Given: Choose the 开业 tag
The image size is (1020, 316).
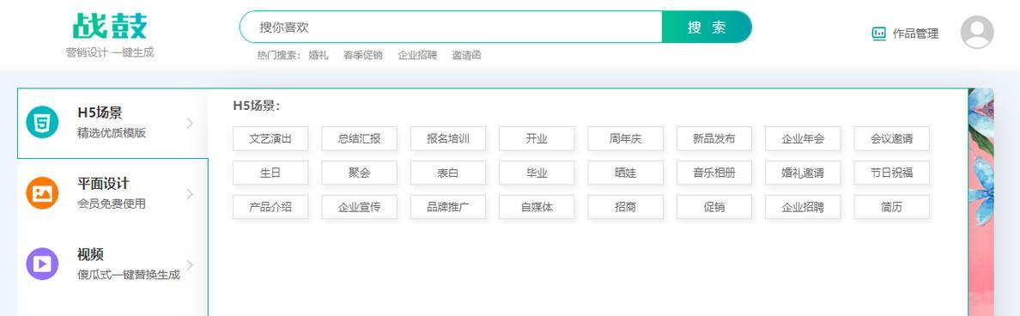Looking at the screenshot, I should coord(537,138).
